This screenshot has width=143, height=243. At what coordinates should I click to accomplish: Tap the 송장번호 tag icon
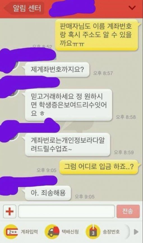pos(93,232)
